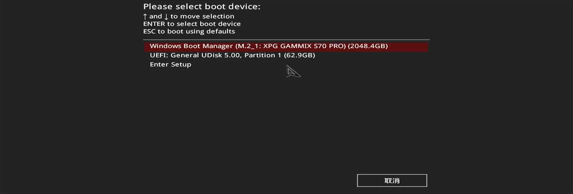Click the up arrow glyph in instructions
The height and width of the screenshot is (194, 573).
pyautogui.click(x=145, y=17)
